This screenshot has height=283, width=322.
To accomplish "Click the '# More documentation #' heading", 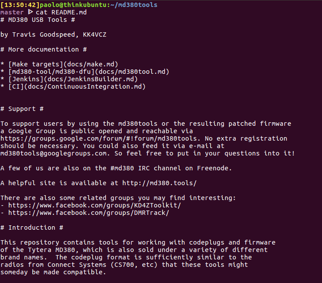I will [44, 50].
